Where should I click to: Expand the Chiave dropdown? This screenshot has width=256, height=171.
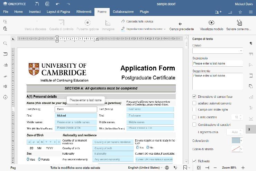coord(241,51)
